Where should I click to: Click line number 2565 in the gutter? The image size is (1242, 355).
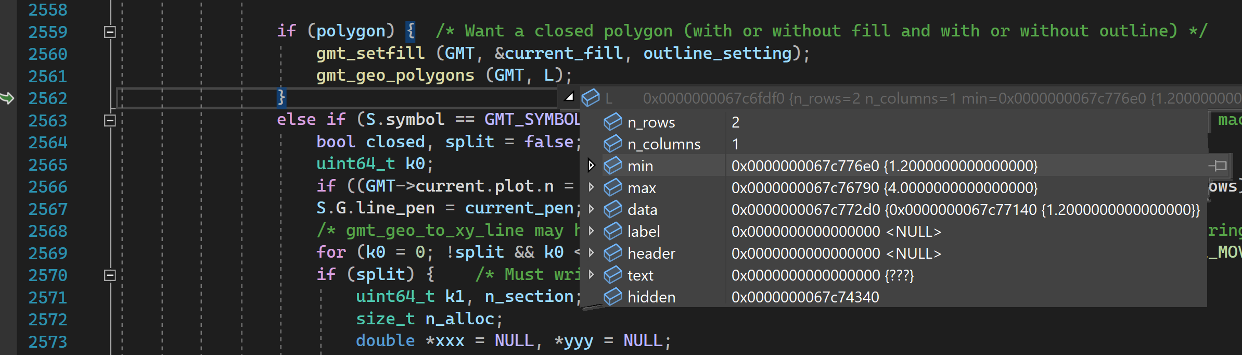coord(47,164)
